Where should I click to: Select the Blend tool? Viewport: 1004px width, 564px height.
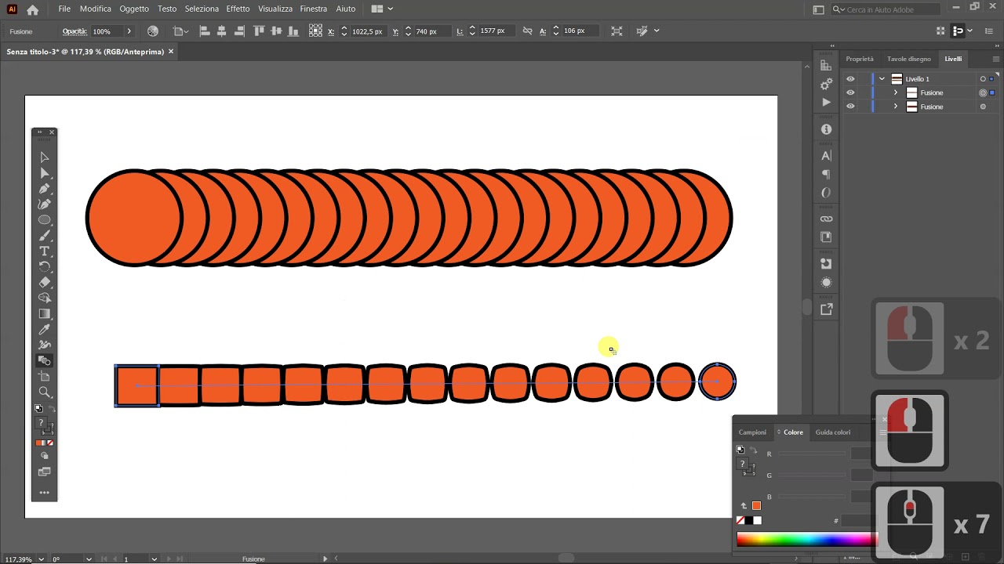tap(45, 361)
